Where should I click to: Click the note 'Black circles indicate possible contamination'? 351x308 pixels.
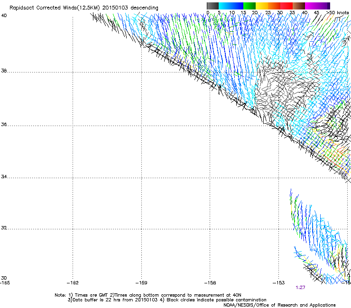(x=216, y=300)
